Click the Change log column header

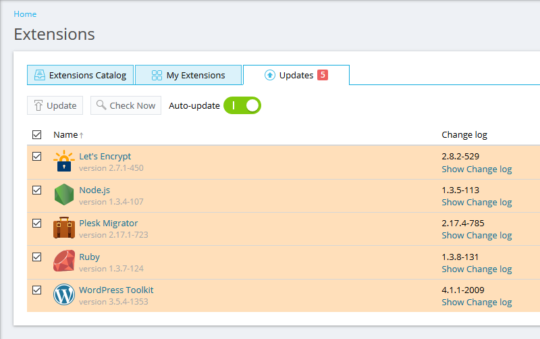[464, 134]
